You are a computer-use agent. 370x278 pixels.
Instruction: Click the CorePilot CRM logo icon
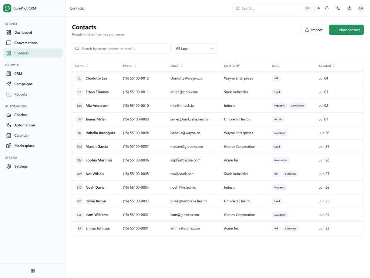(7, 8)
